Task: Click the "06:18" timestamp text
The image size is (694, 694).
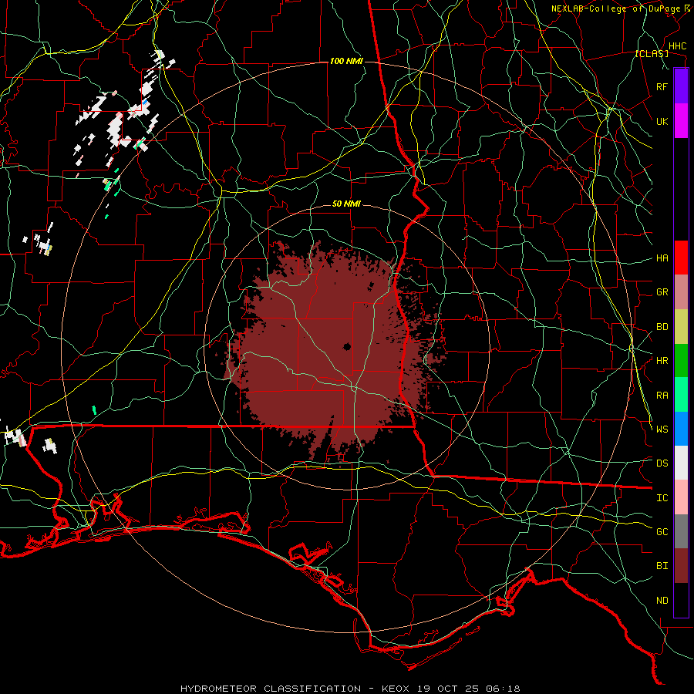Action: (x=502, y=689)
